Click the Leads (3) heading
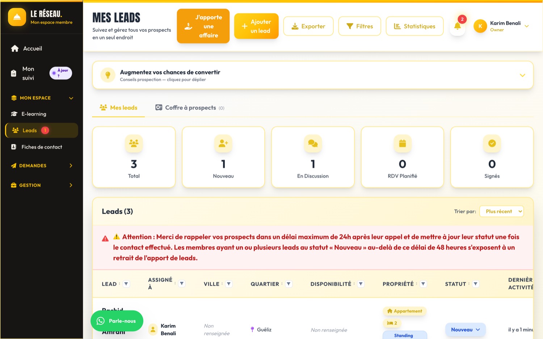This screenshot has width=543, height=339. (117, 211)
